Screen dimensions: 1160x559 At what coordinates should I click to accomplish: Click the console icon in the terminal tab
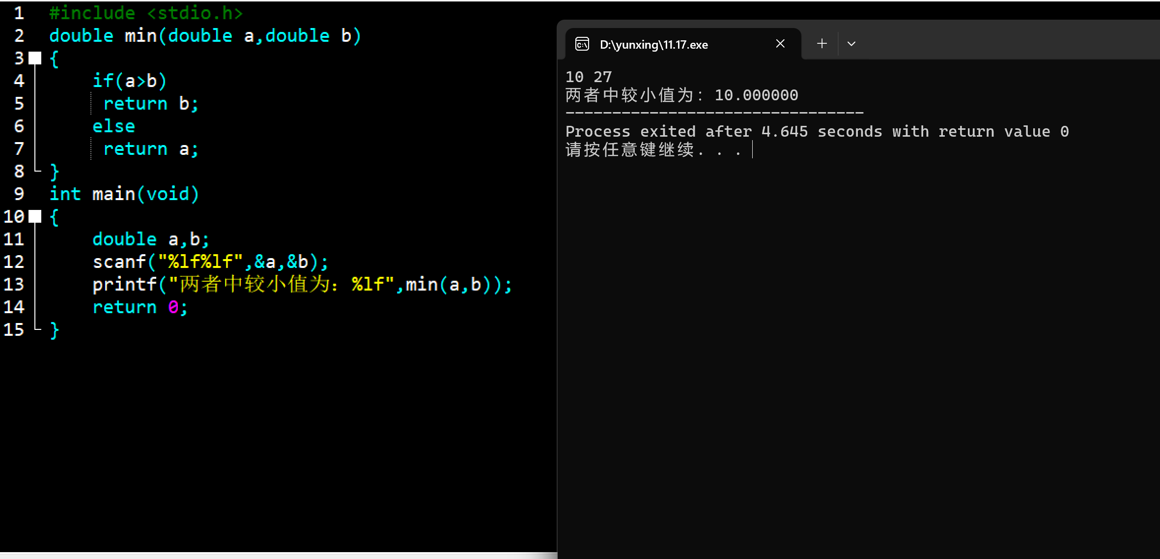[x=582, y=44]
